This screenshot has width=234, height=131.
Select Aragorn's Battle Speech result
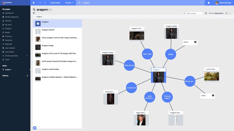[x=57, y=79]
